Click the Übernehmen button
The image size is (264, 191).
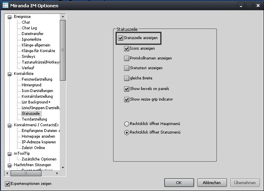245,182
